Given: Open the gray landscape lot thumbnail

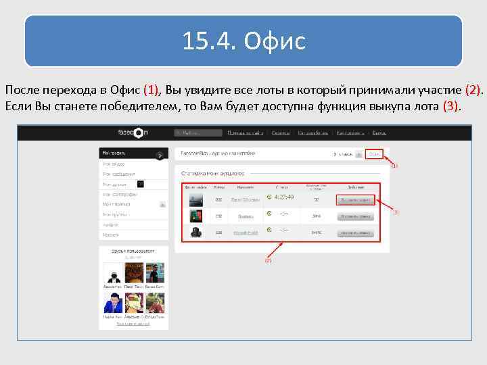Looking at the screenshot, I should pyautogui.click(x=196, y=200).
